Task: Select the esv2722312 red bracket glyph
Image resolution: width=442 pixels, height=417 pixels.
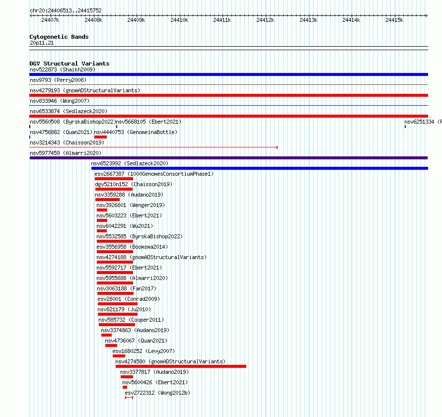Action: pyautogui.click(x=129, y=398)
